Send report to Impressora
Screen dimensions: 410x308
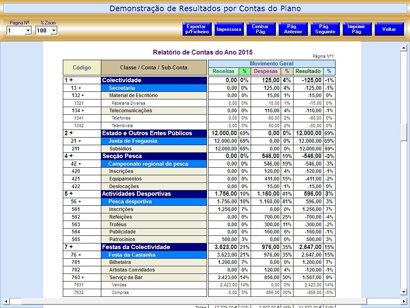[x=229, y=29]
